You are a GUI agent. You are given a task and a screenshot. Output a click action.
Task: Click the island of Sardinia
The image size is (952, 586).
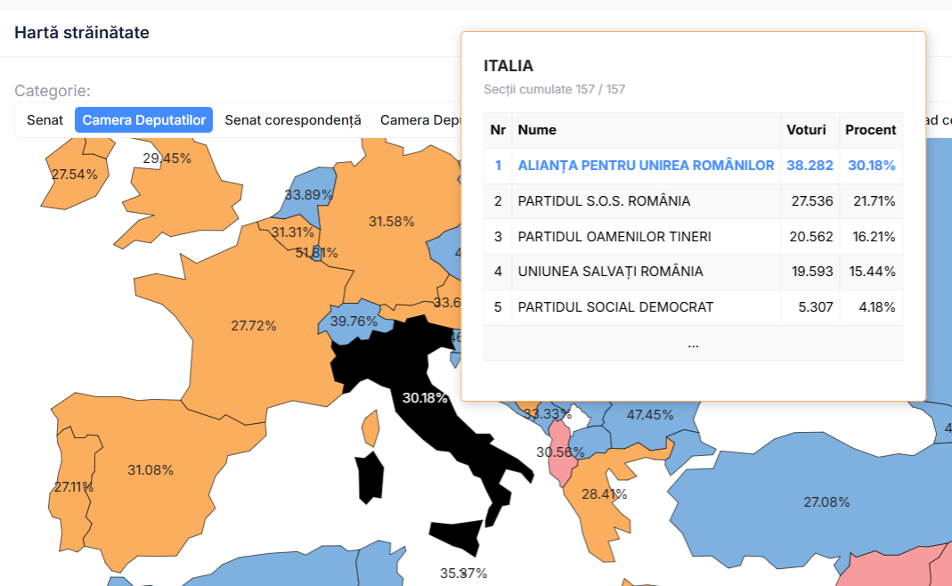click(370, 476)
